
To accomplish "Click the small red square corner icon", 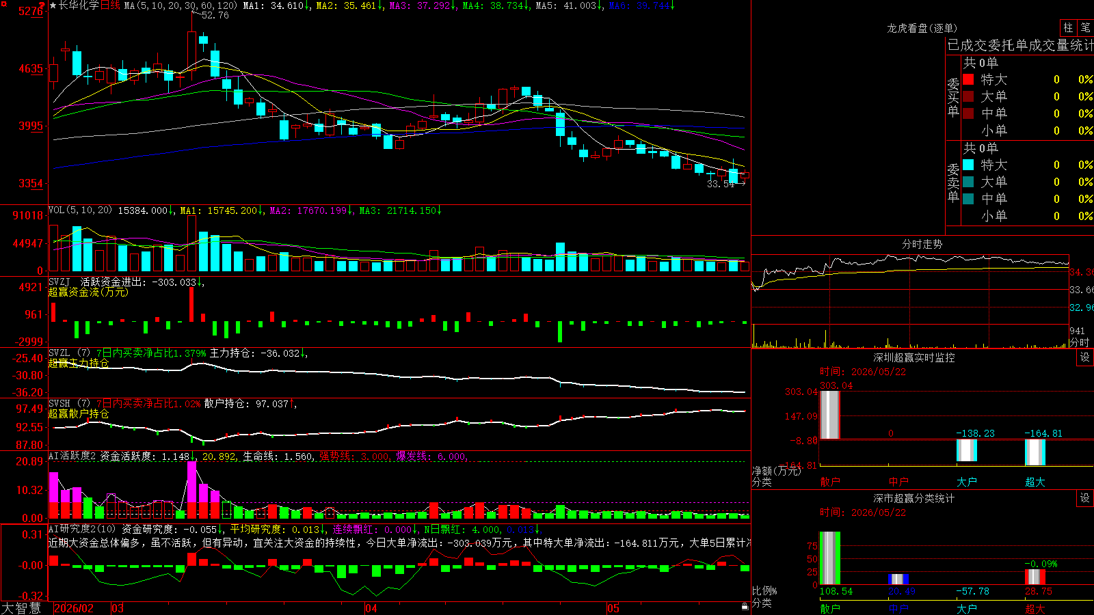I will [3, 3].
